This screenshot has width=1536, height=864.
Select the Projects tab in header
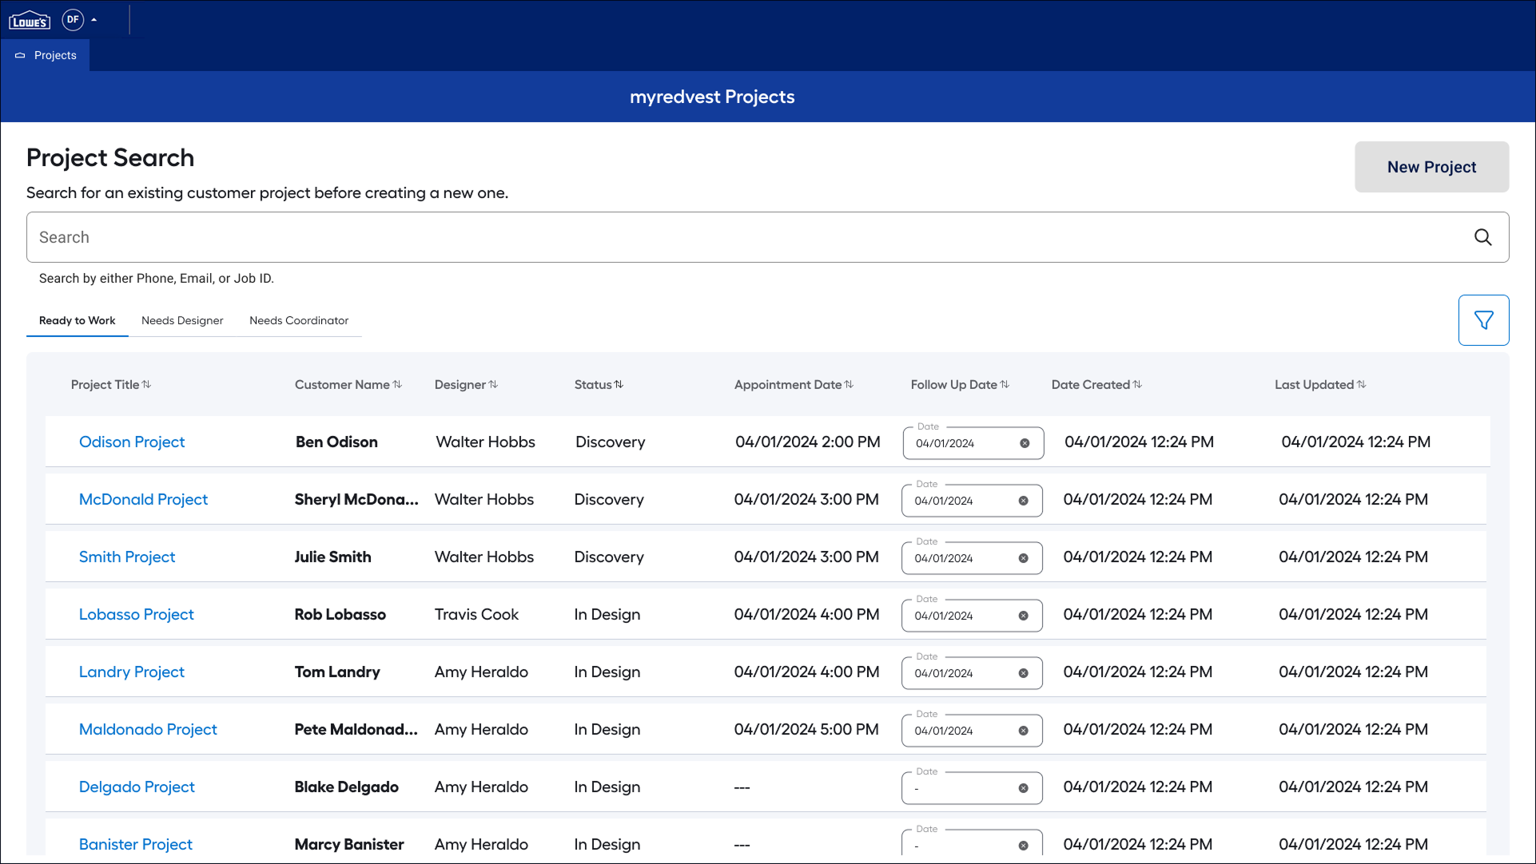point(46,56)
